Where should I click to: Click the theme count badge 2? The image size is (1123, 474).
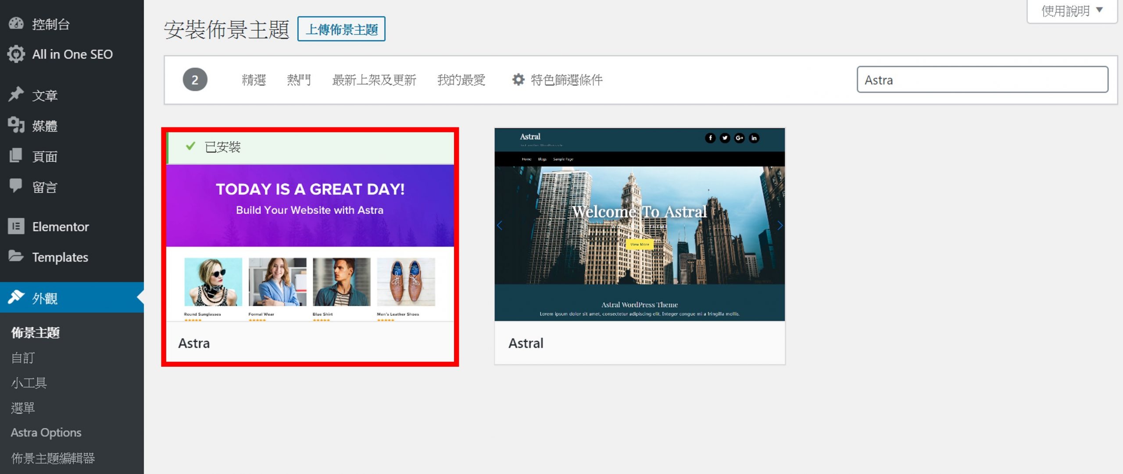(x=195, y=80)
